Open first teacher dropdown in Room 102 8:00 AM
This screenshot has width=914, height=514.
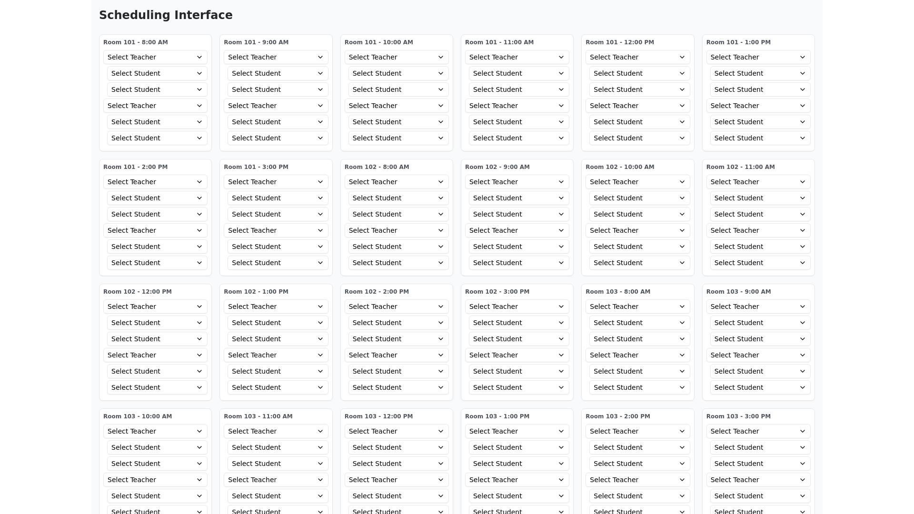point(396,182)
